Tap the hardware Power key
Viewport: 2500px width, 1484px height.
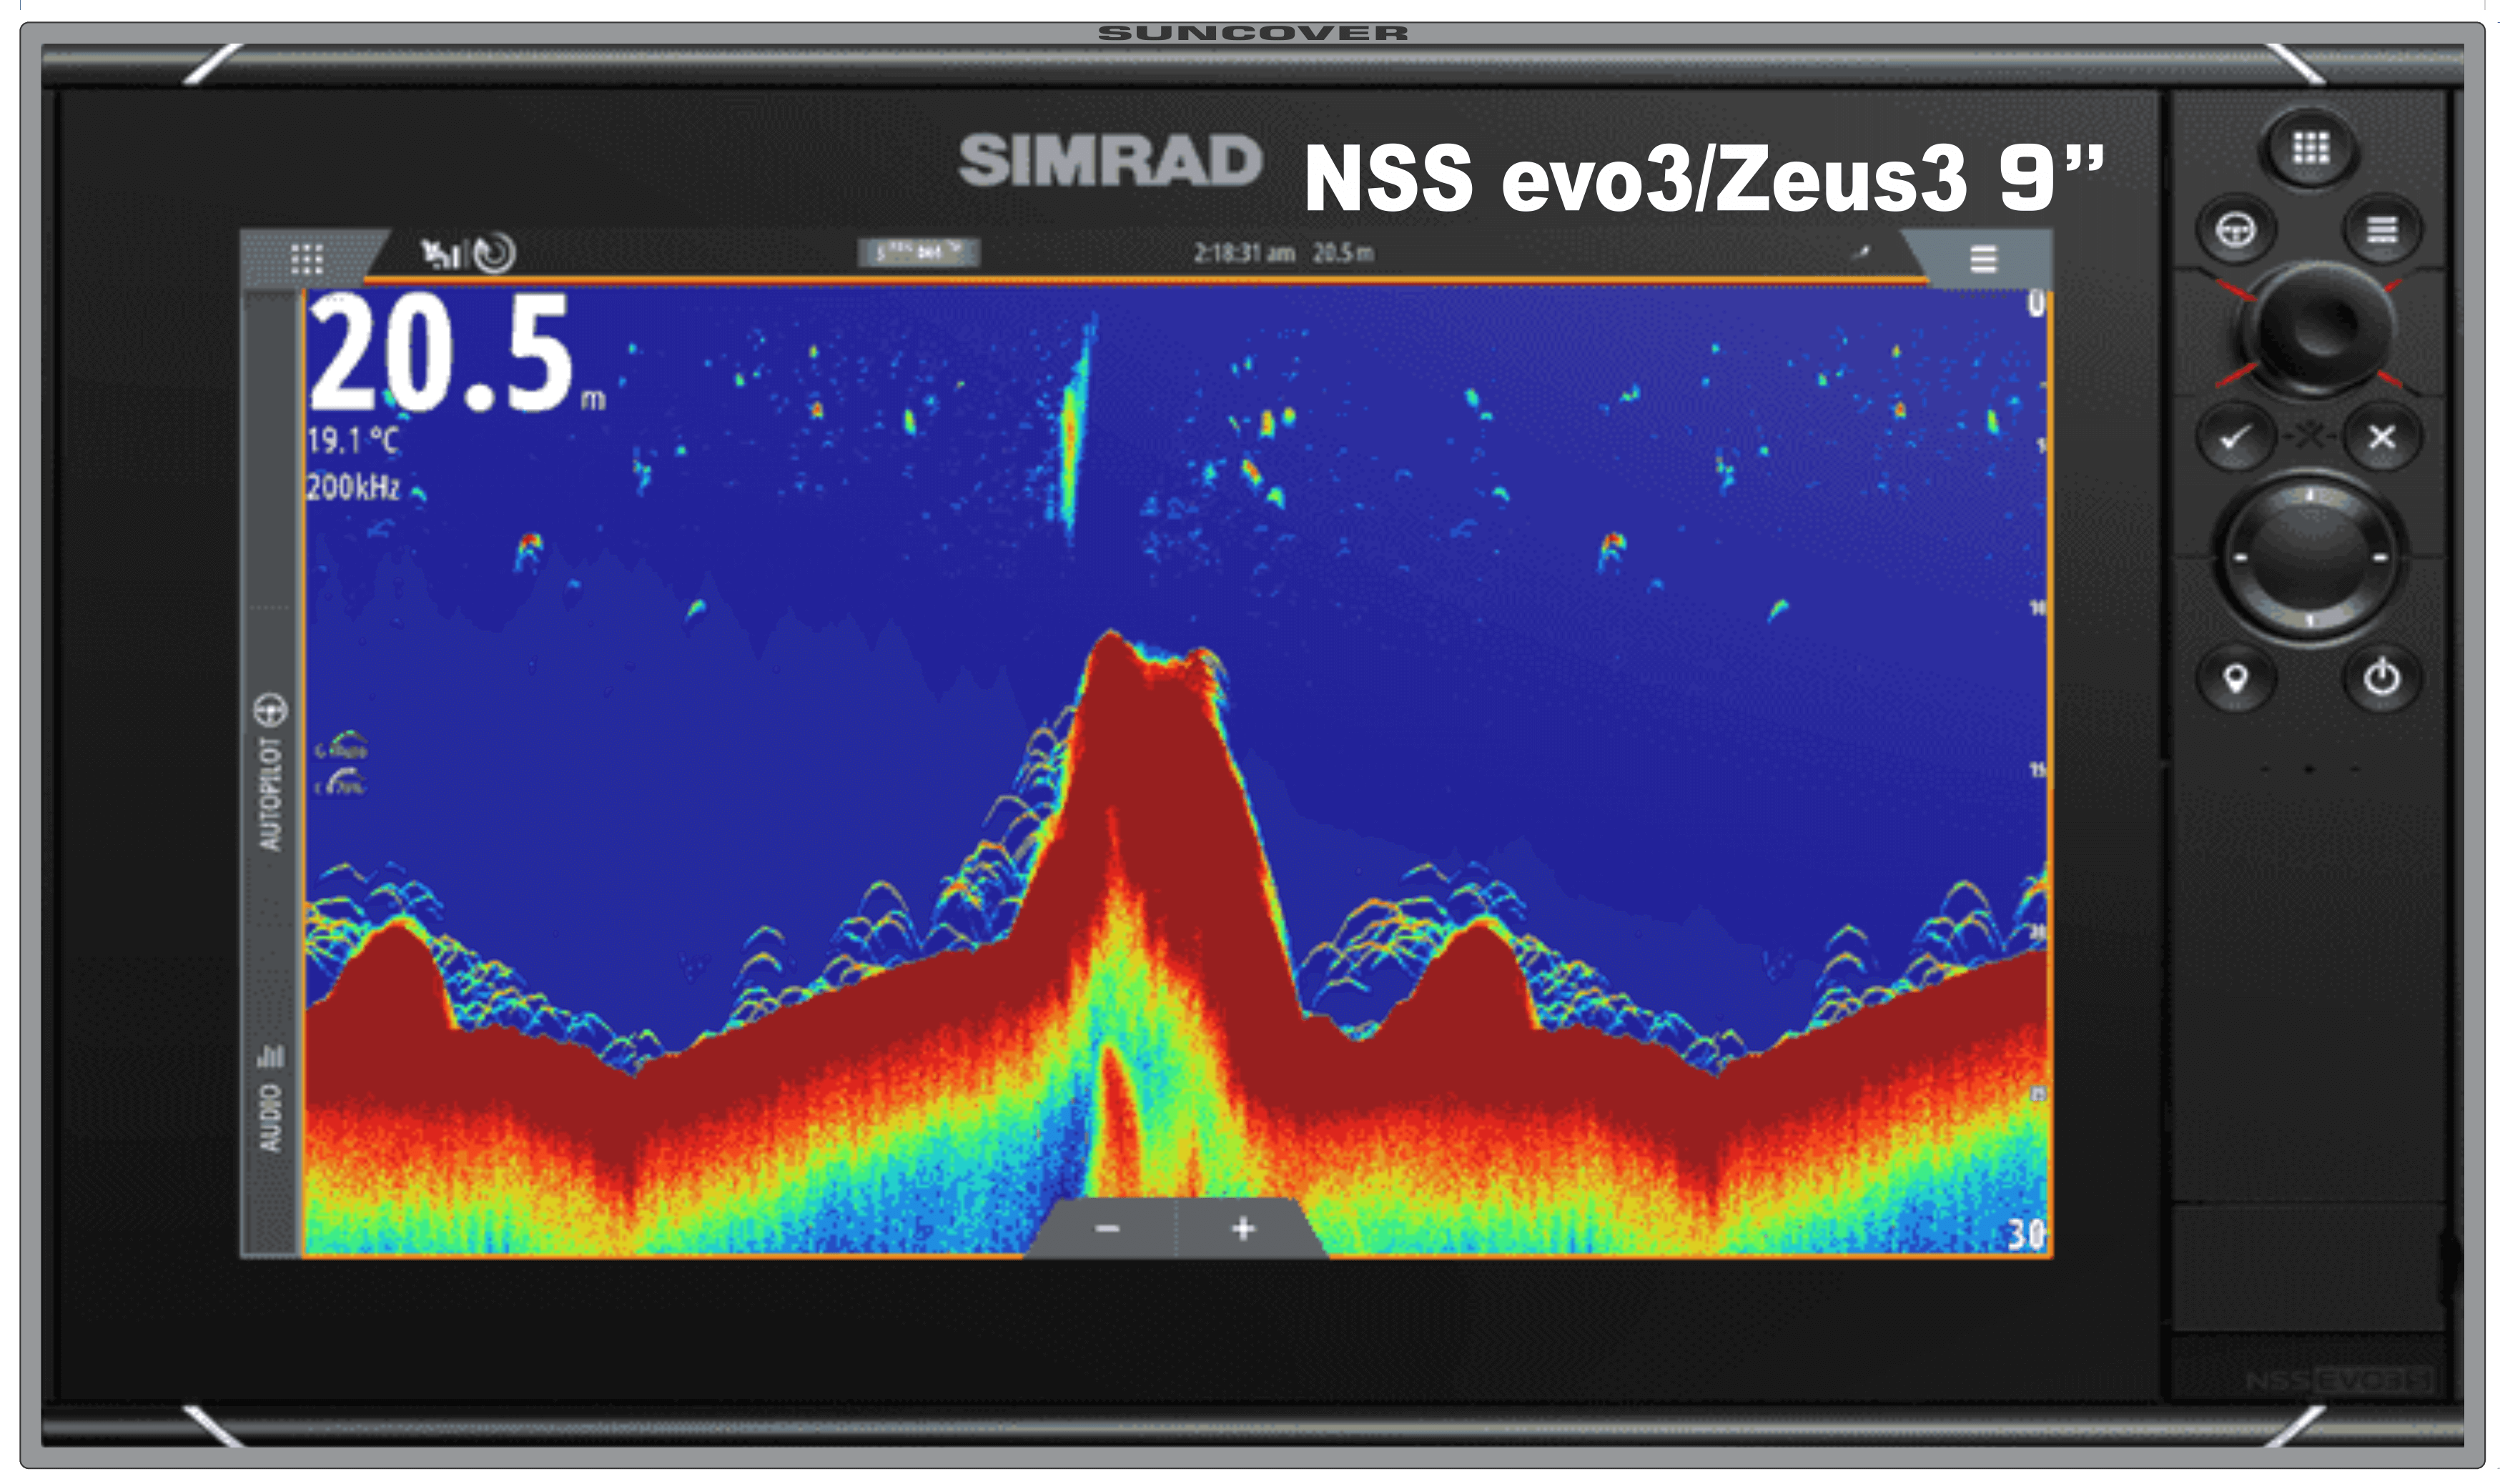(x=2382, y=679)
